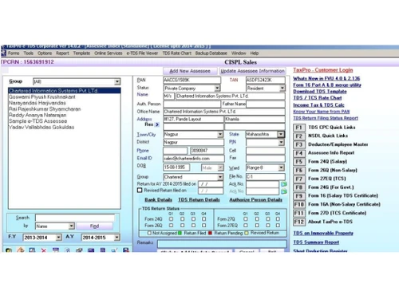Viewport: 399px width, 299px height.
Task: Open the Report menu
Action: pyautogui.click(x=62, y=53)
